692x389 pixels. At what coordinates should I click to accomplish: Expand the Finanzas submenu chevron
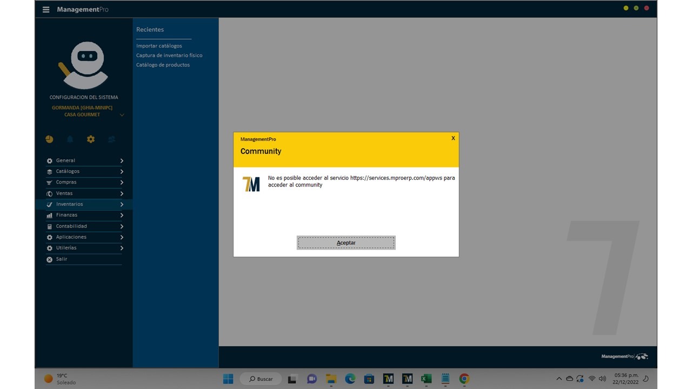tap(122, 216)
